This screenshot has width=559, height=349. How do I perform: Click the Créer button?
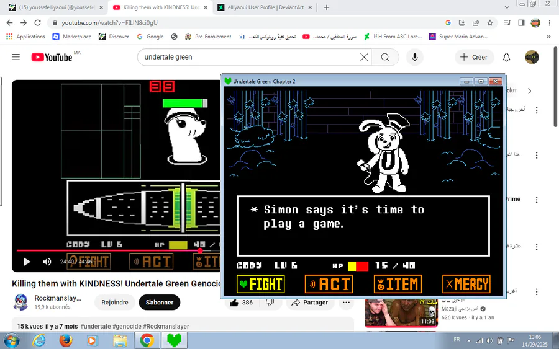(x=474, y=57)
